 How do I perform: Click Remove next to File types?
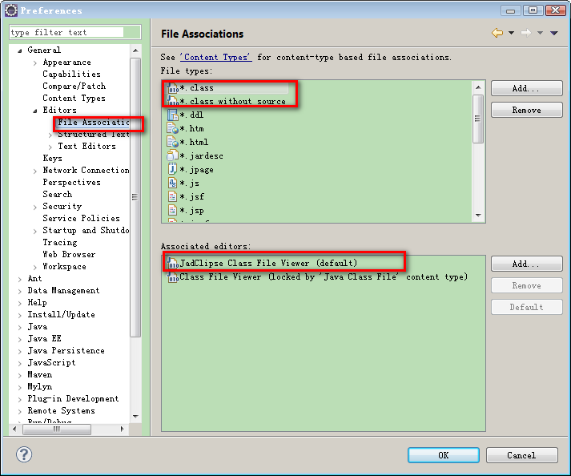[527, 110]
